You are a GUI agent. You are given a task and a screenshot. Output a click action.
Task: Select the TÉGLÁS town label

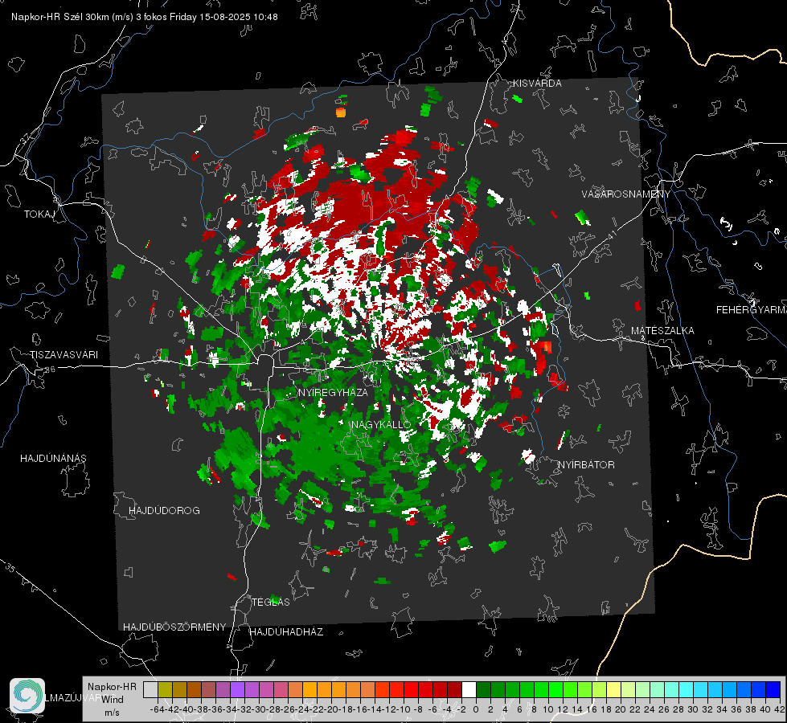click(271, 602)
